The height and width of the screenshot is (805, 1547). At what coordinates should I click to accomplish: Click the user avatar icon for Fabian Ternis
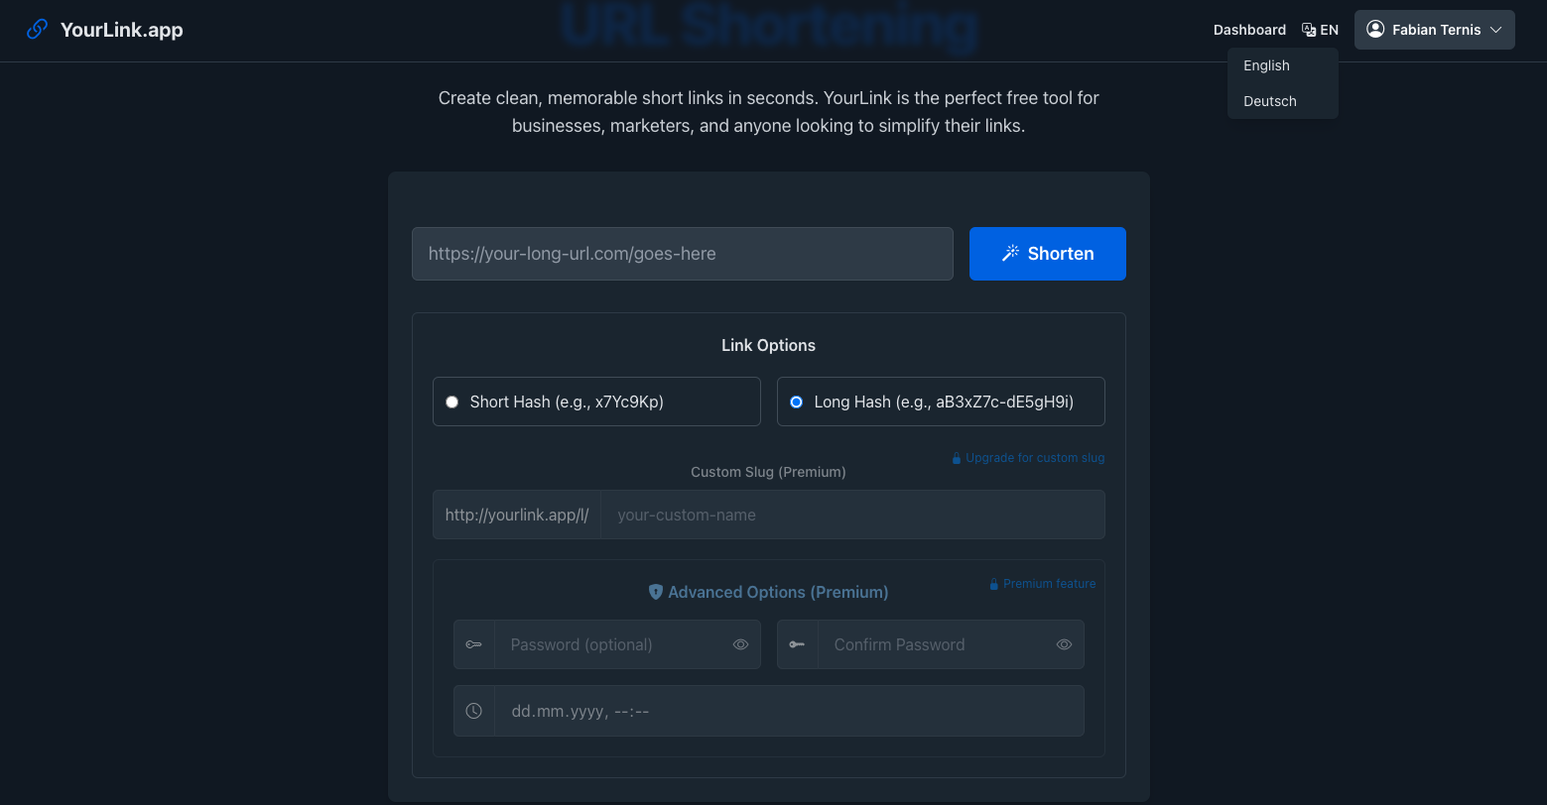1375,30
